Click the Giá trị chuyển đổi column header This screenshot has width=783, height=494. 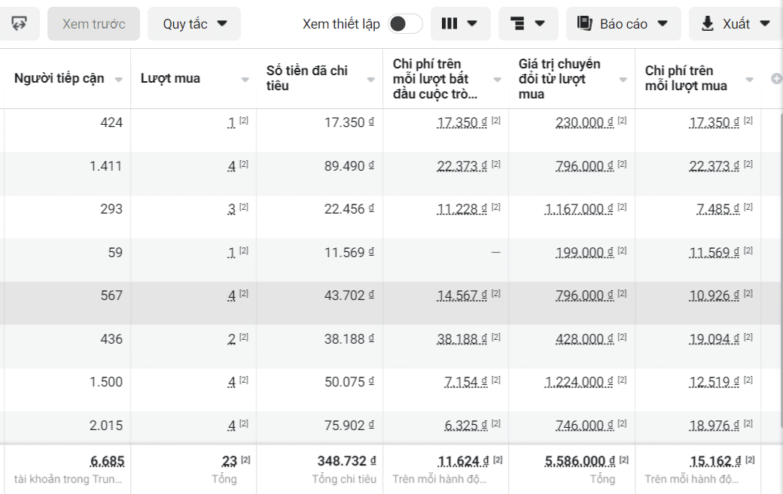(x=559, y=78)
